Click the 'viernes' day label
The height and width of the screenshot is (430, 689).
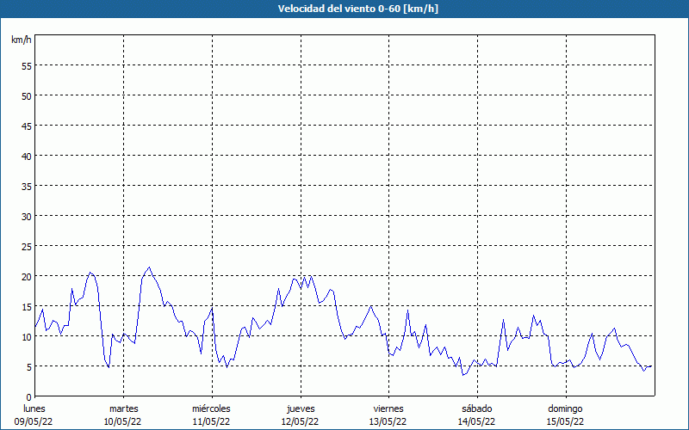click(388, 408)
